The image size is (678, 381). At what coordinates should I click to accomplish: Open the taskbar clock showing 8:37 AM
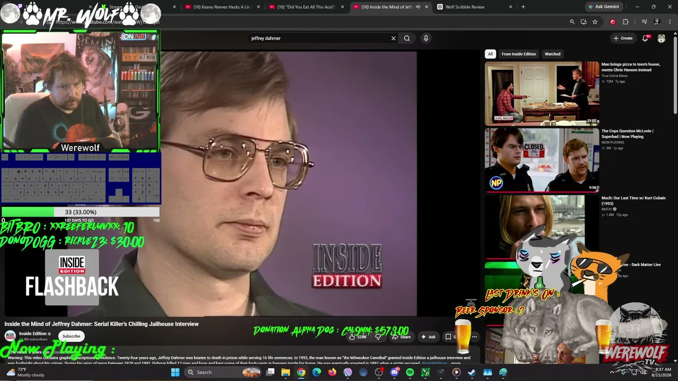click(x=662, y=372)
